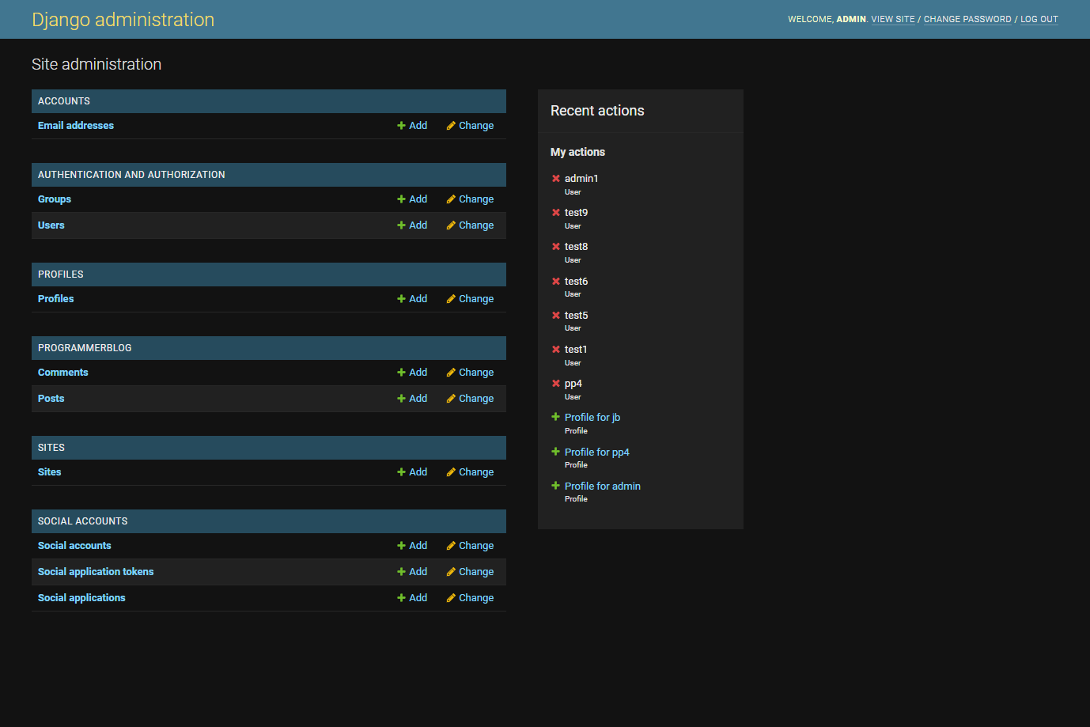Open Change link for Profiles
Screen dimensions: 1090x727
(470, 299)
